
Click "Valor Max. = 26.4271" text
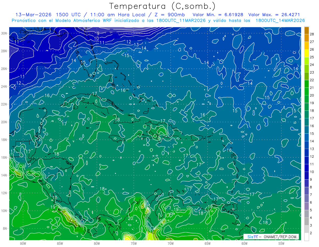tap(274, 15)
